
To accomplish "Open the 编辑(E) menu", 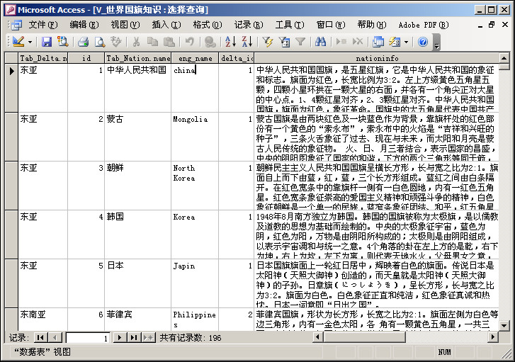I will 84,25.
